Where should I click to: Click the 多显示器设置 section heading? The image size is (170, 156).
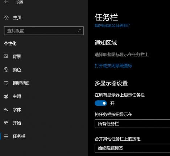111,83
